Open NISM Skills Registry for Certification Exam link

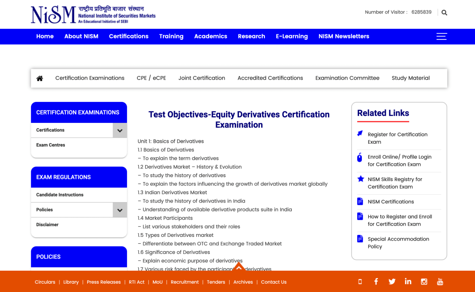pos(395,183)
